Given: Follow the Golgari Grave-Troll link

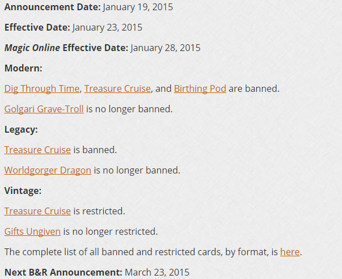Looking at the screenshot, I should pyautogui.click(x=44, y=109).
